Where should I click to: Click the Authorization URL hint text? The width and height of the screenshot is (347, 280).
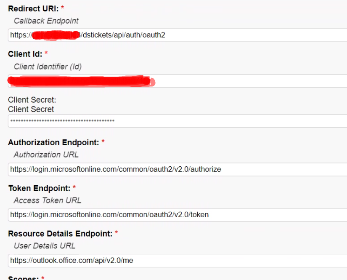46,155
